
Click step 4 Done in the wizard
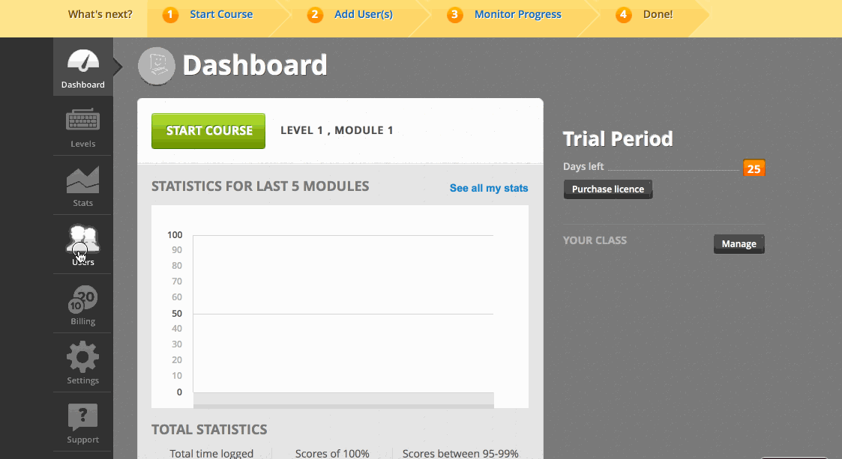[645, 14]
